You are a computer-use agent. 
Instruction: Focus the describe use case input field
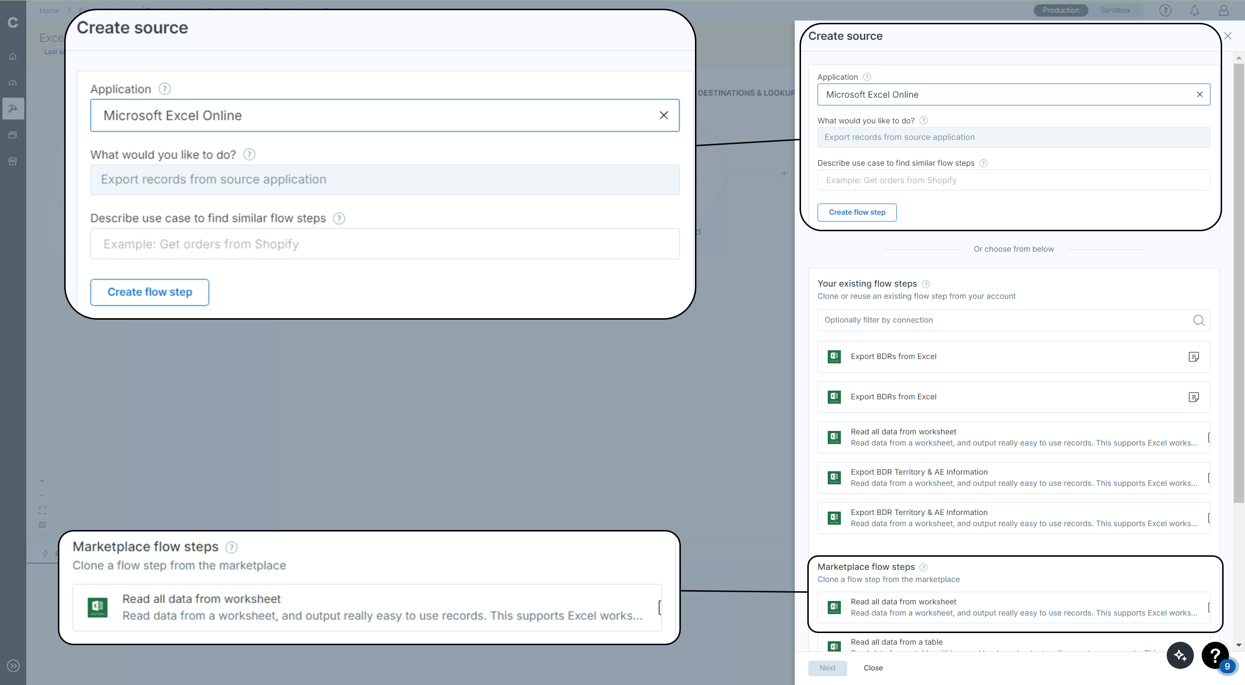pos(1014,180)
